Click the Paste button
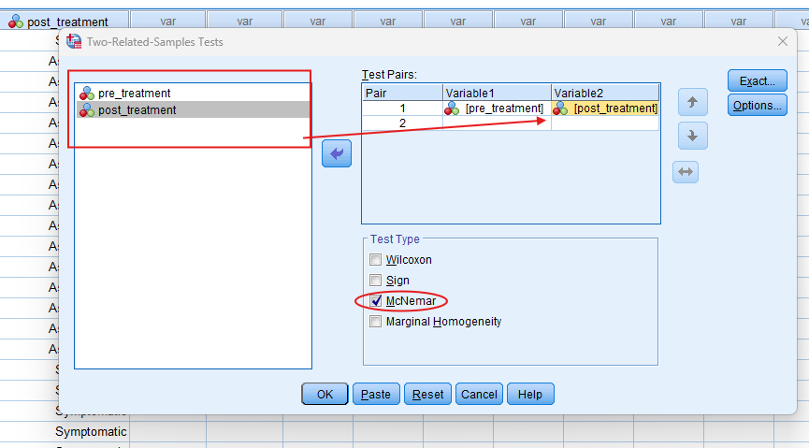 pyautogui.click(x=376, y=395)
